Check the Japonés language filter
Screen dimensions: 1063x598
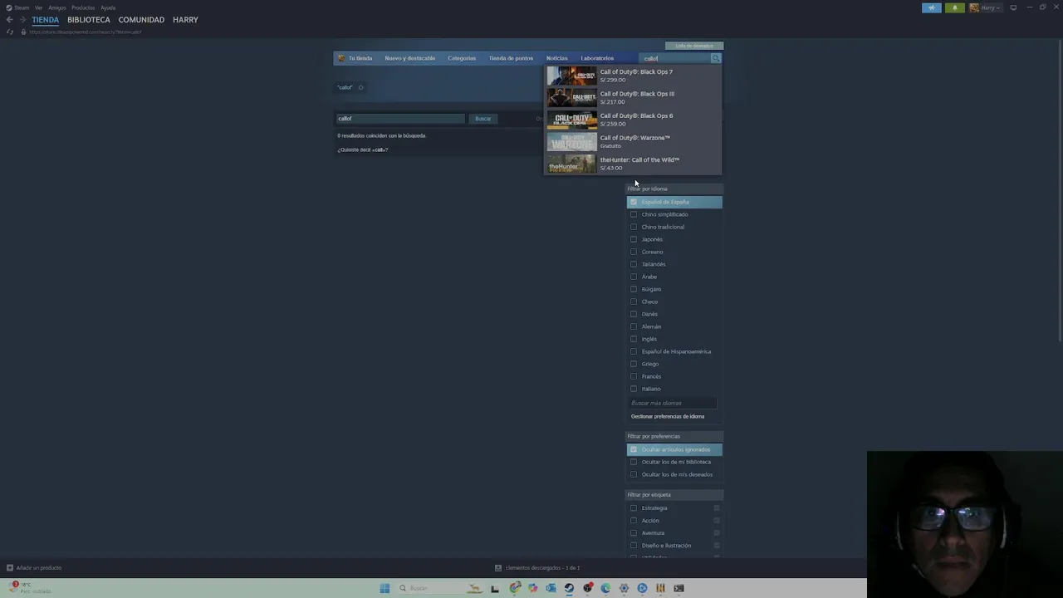coord(634,239)
